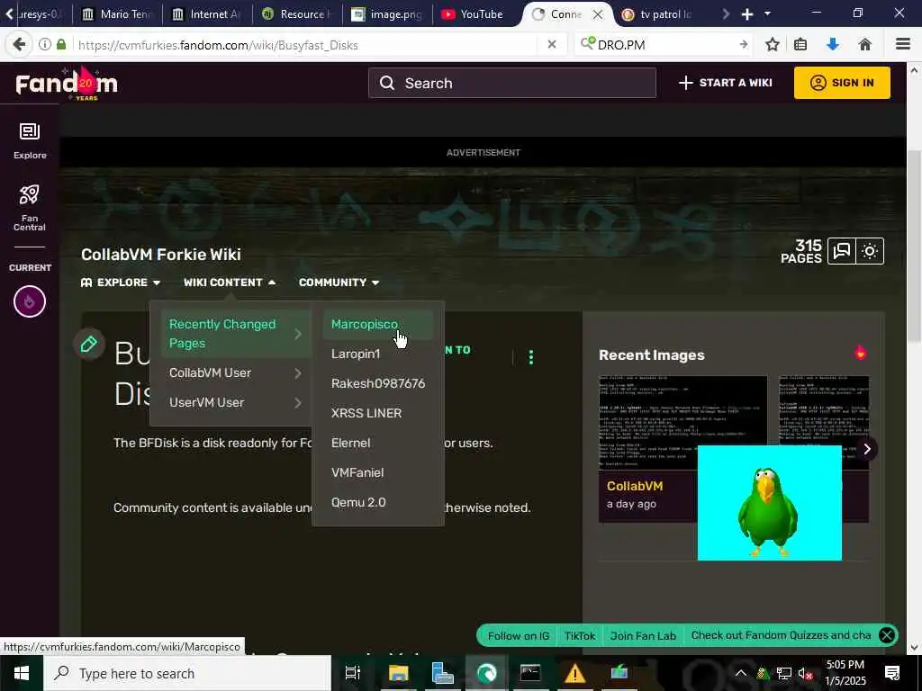Click the browser back arrow
922x691 pixels.
point(19,45)
